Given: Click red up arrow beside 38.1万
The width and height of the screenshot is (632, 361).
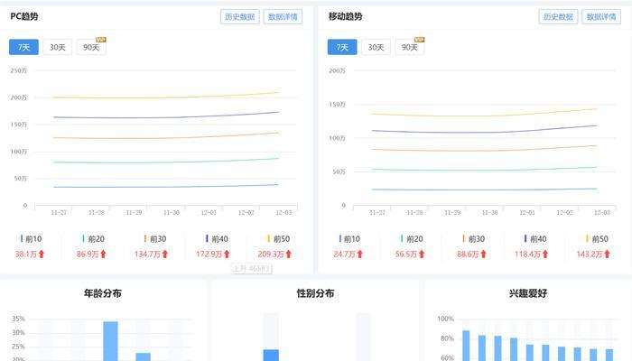Looking at the screenshot, I should (42, 255).
